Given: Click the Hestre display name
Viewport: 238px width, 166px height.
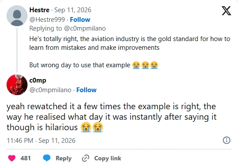Looking at the screenshot, I should [x=39, y=10].
